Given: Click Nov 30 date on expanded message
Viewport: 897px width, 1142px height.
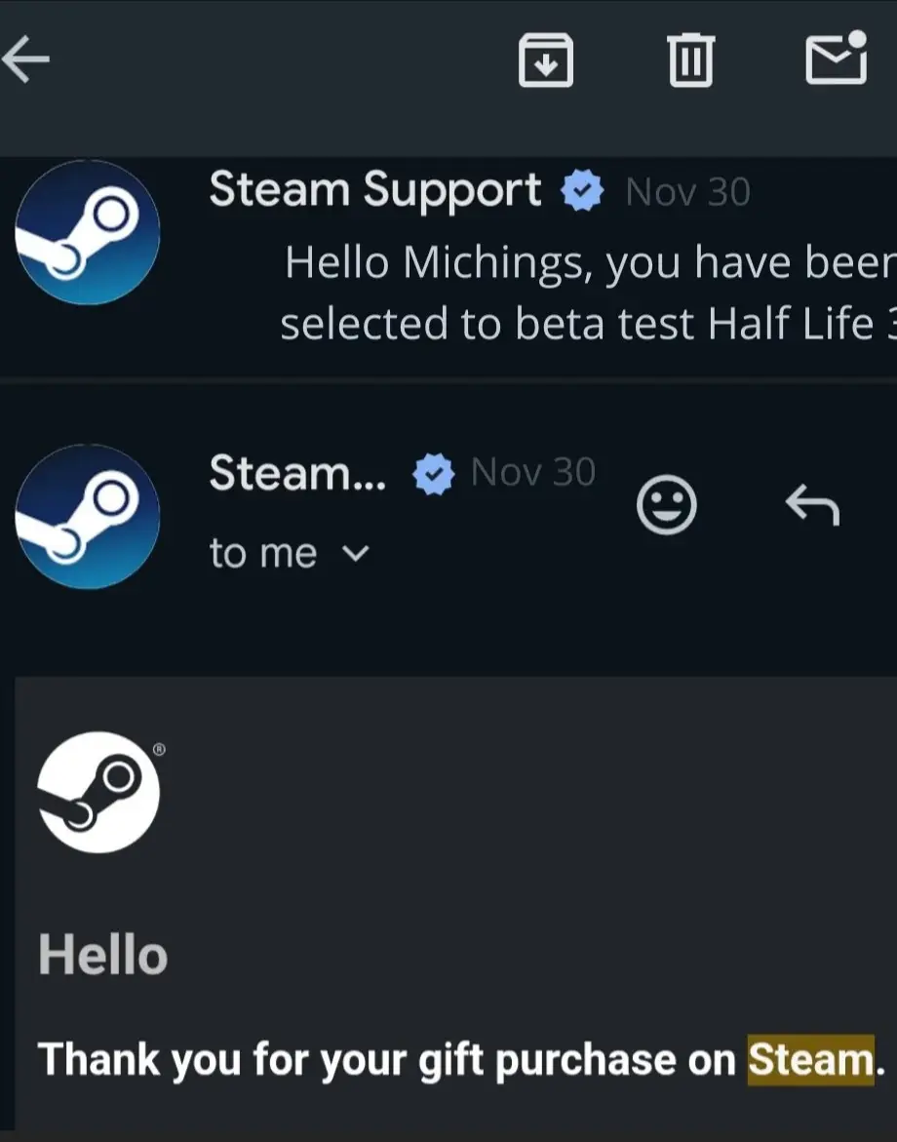Looking at the screenshot, I should tap(532, 473).
